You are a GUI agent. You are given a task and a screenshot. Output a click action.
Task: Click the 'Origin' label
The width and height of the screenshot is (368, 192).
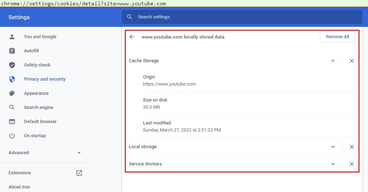point(149,77)
